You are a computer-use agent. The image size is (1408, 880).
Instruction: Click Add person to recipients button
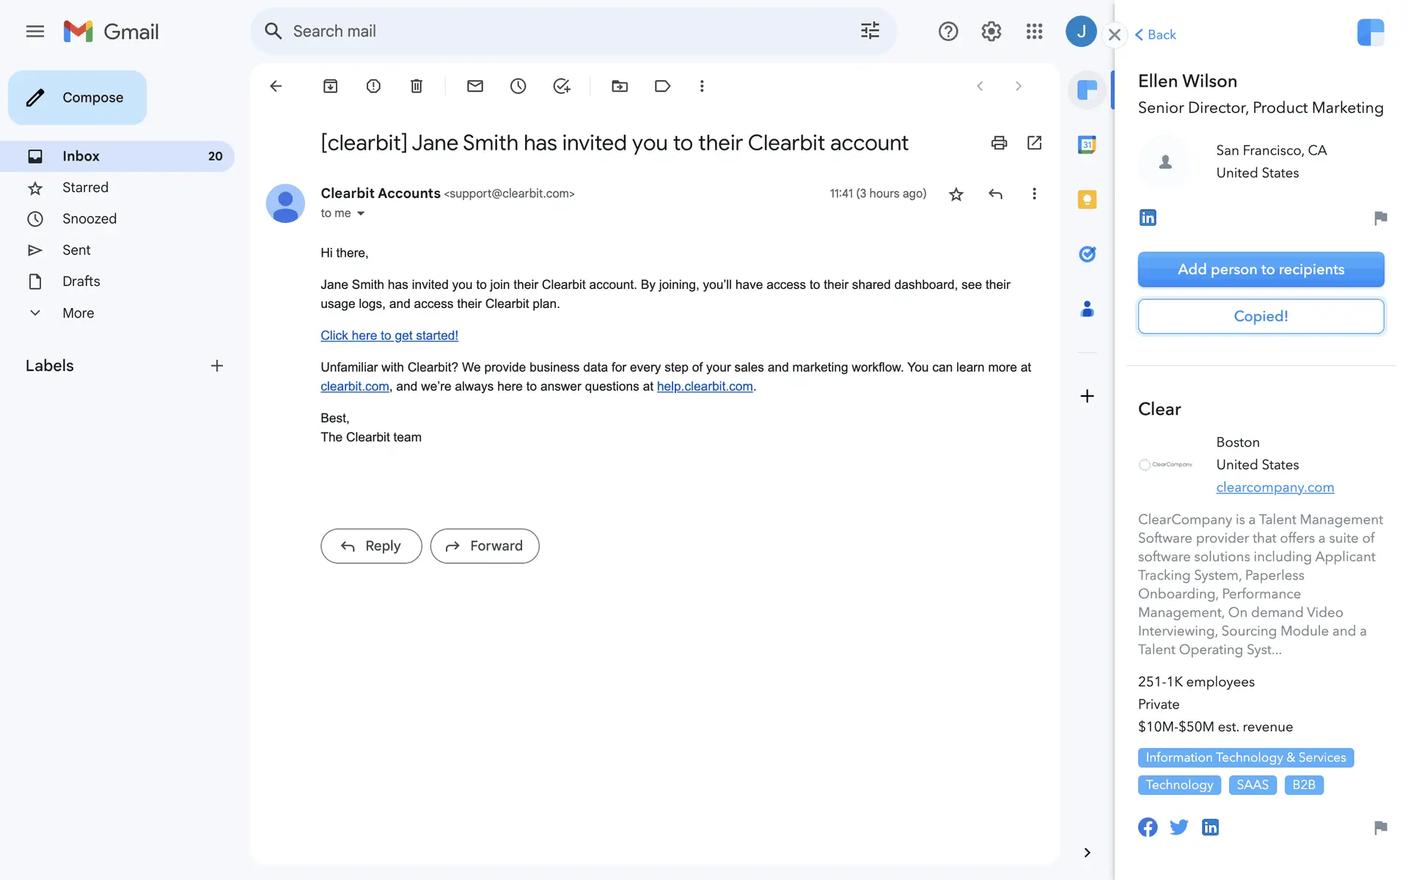(x=1261, y=269)
